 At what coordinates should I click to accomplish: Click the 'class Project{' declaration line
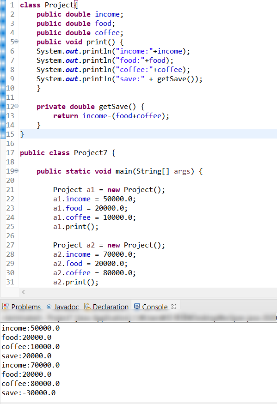[49, 5]
